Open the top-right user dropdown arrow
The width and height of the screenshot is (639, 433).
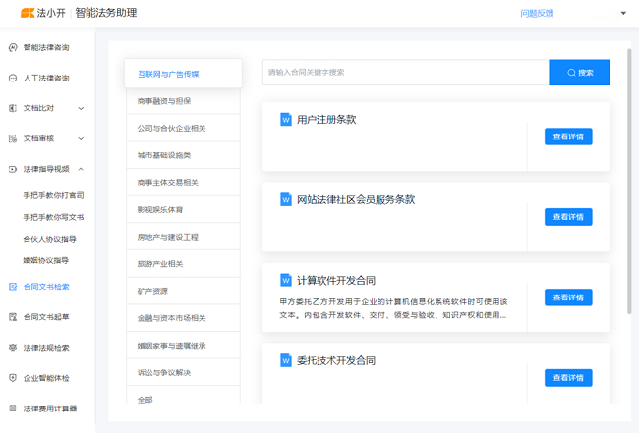click(623, 14)
